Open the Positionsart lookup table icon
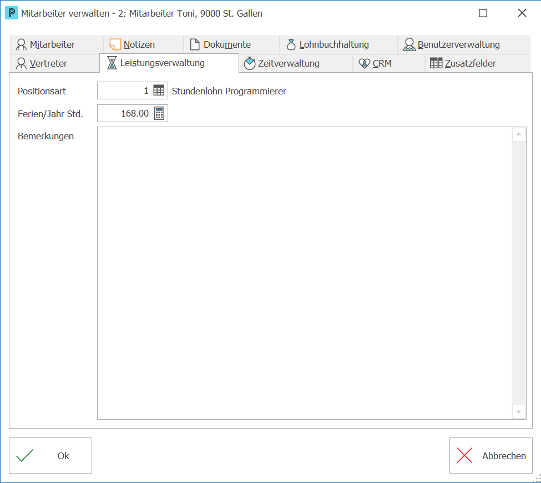This screenshot has width=541, height=483. pos(159,90)
